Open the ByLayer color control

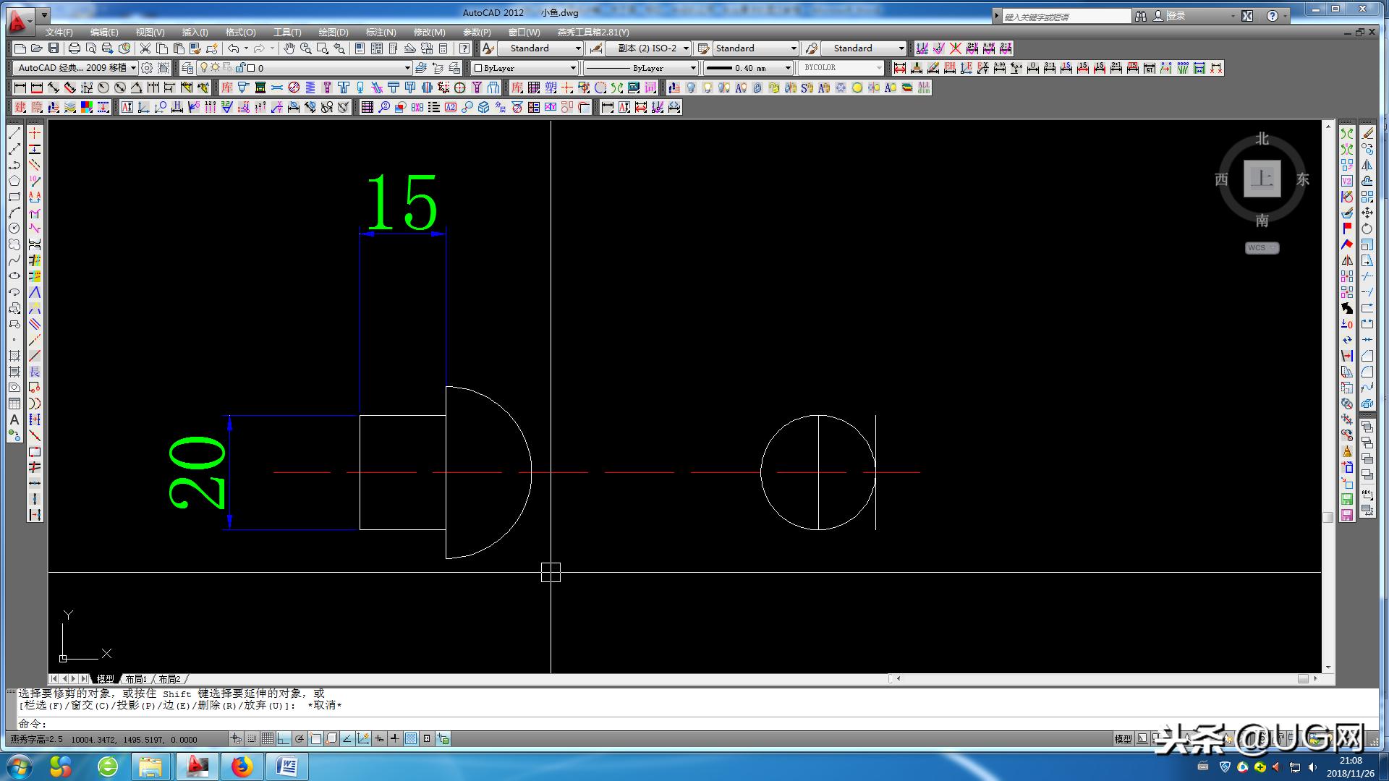[x=524, y=68]
